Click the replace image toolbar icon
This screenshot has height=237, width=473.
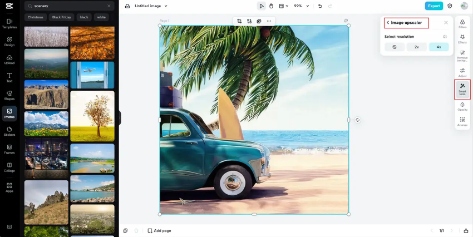pyautogui.click(x=249, y=21)
